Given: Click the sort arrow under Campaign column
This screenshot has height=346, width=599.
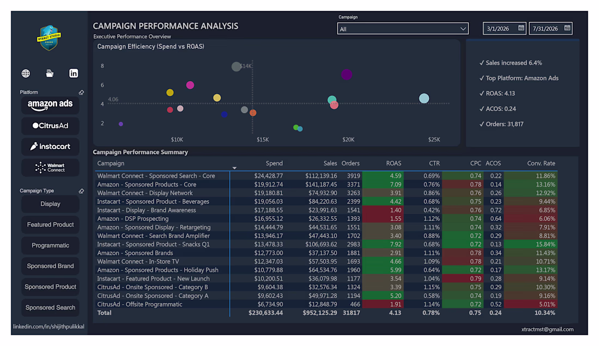Looking at the screenshot, I should tap(235, 168).
